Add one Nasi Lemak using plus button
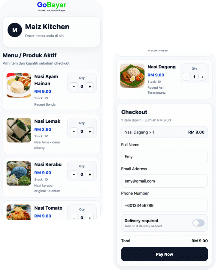The image size is (216, 270). (x=90, y=131)
